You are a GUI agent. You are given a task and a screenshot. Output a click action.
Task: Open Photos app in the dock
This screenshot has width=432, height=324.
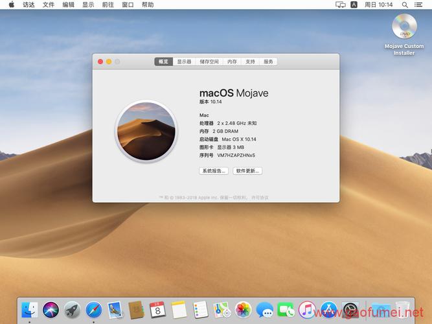(x=244, y=310)
